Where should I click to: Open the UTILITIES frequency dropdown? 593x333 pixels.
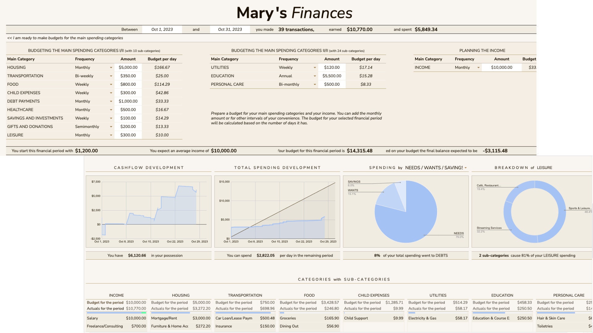[314, 67]
